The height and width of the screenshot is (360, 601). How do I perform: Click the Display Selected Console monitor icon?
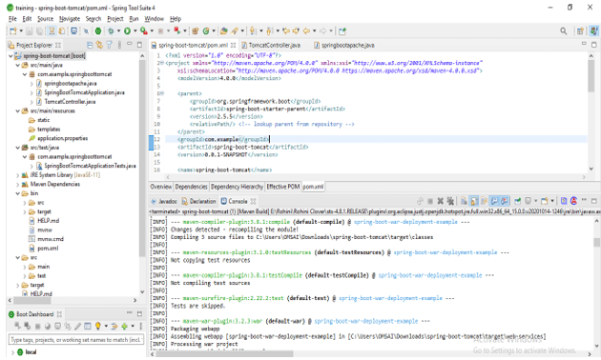(x=528, y=201)
